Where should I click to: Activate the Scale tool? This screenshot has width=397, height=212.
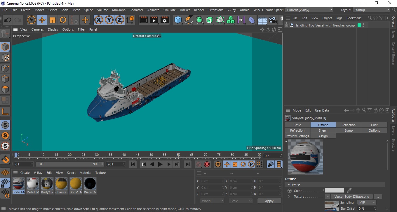(53, 20)
